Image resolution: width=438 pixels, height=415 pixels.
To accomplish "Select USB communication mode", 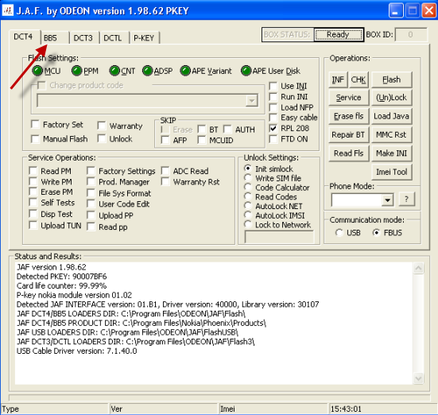I will [339, 232].
